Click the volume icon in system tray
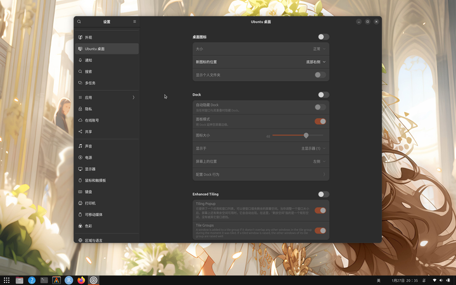Viewport: 456px width, 285px height. (x=441, y=281)
